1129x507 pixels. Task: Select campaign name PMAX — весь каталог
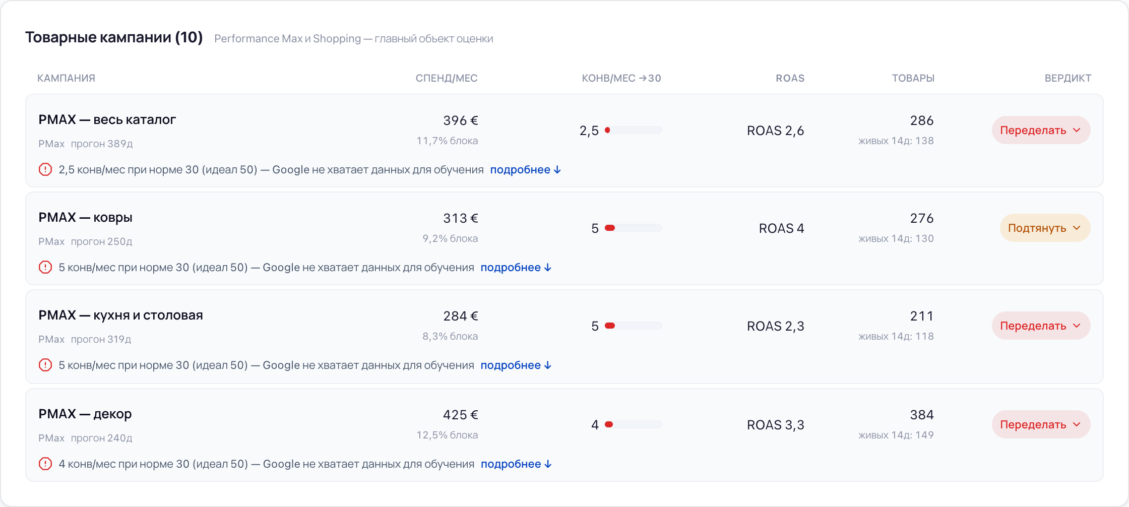(x=107, y=119)
